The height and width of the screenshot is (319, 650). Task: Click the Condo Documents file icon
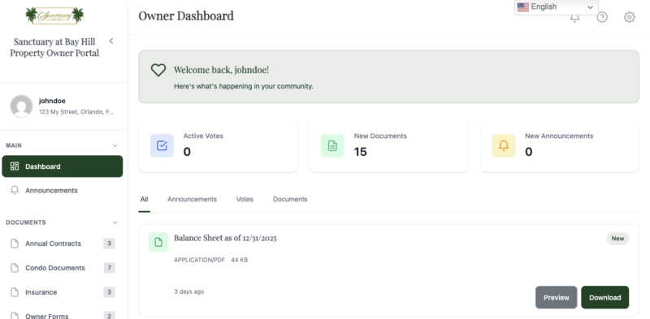[15, 268]
